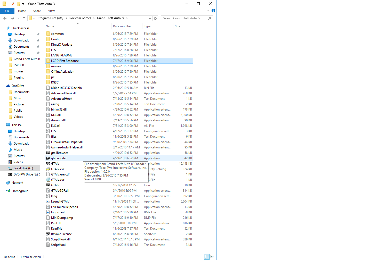Click the Downloads arrow icon under Quick access

click(x=10, y=40)
